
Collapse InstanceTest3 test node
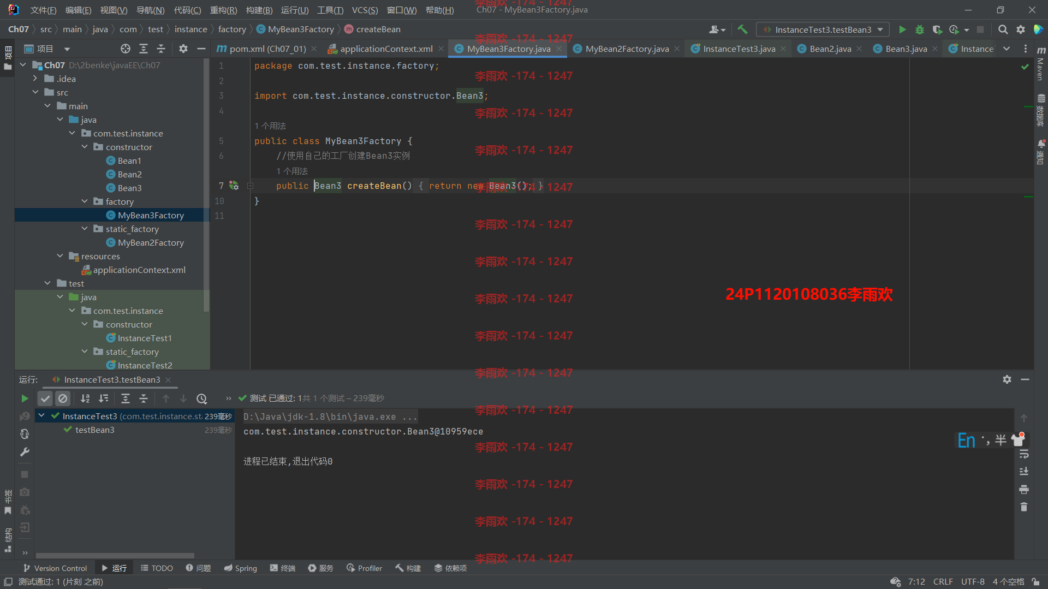pyautogui.click(x=41, y=416)
